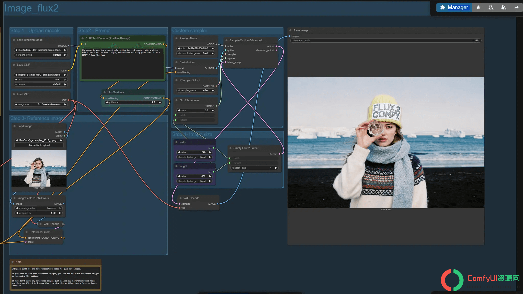Collapse the KSamplerSelect node via its title dot

click(176, 80)
